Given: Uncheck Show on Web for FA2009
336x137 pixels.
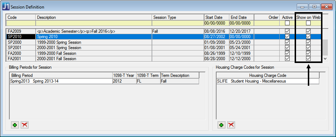Looking at the screenshot, I should point(308,31).
